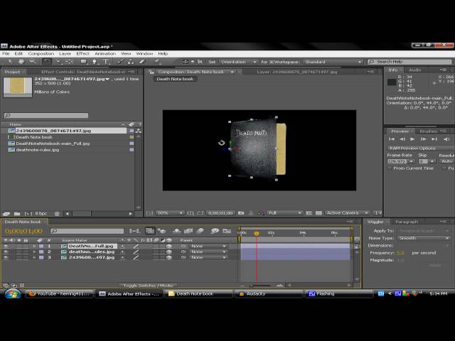Expand layer 3 properties triangle

pyautogui.click(x=35, y=257)
